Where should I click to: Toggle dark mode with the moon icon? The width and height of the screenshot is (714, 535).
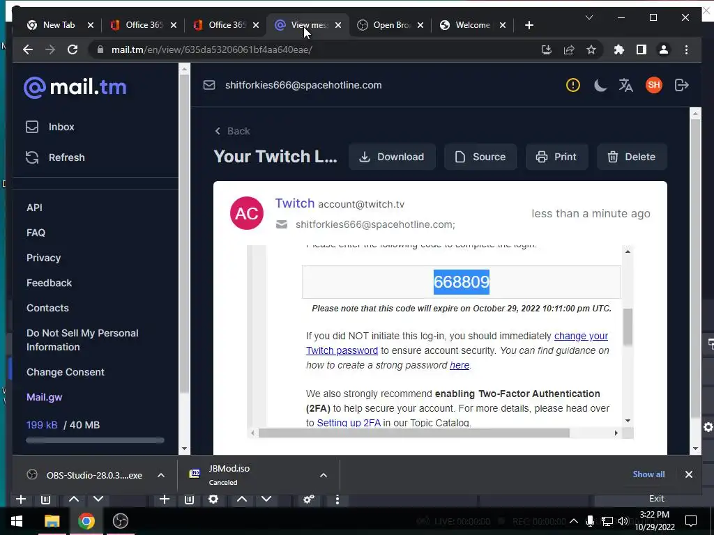600,85
